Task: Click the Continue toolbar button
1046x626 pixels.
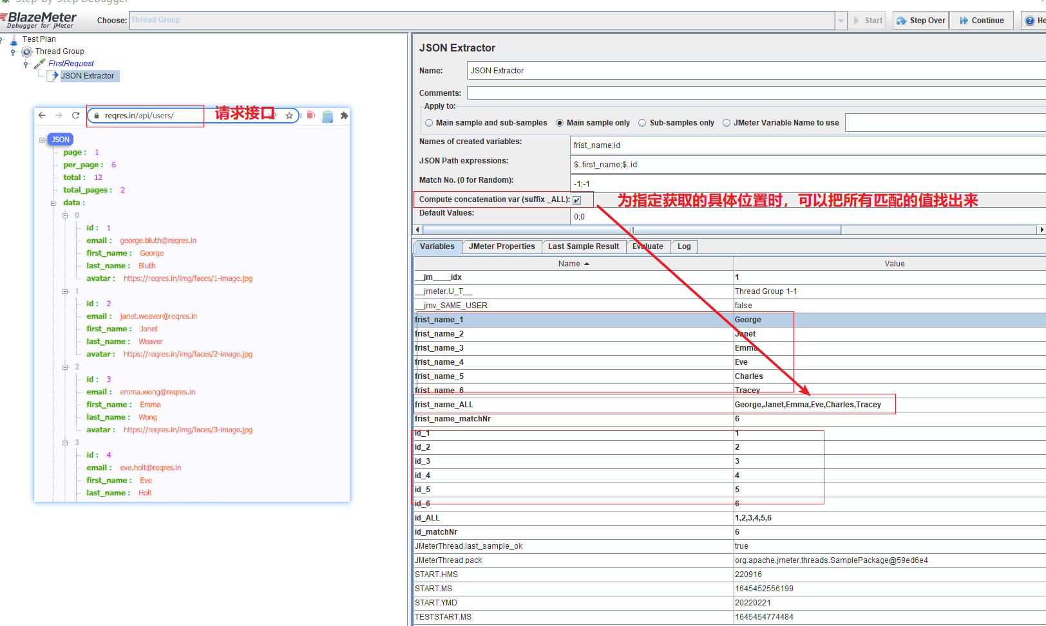Action: [982, 21]
